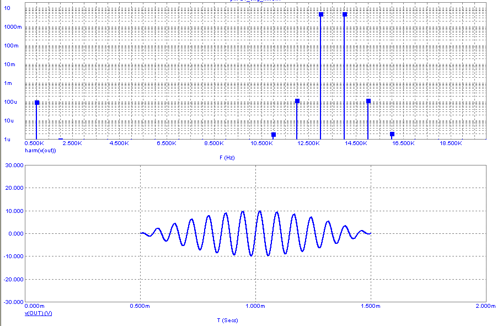Click the F (Hz) axis title
497x326 pixels.
[x=227, y=157]
